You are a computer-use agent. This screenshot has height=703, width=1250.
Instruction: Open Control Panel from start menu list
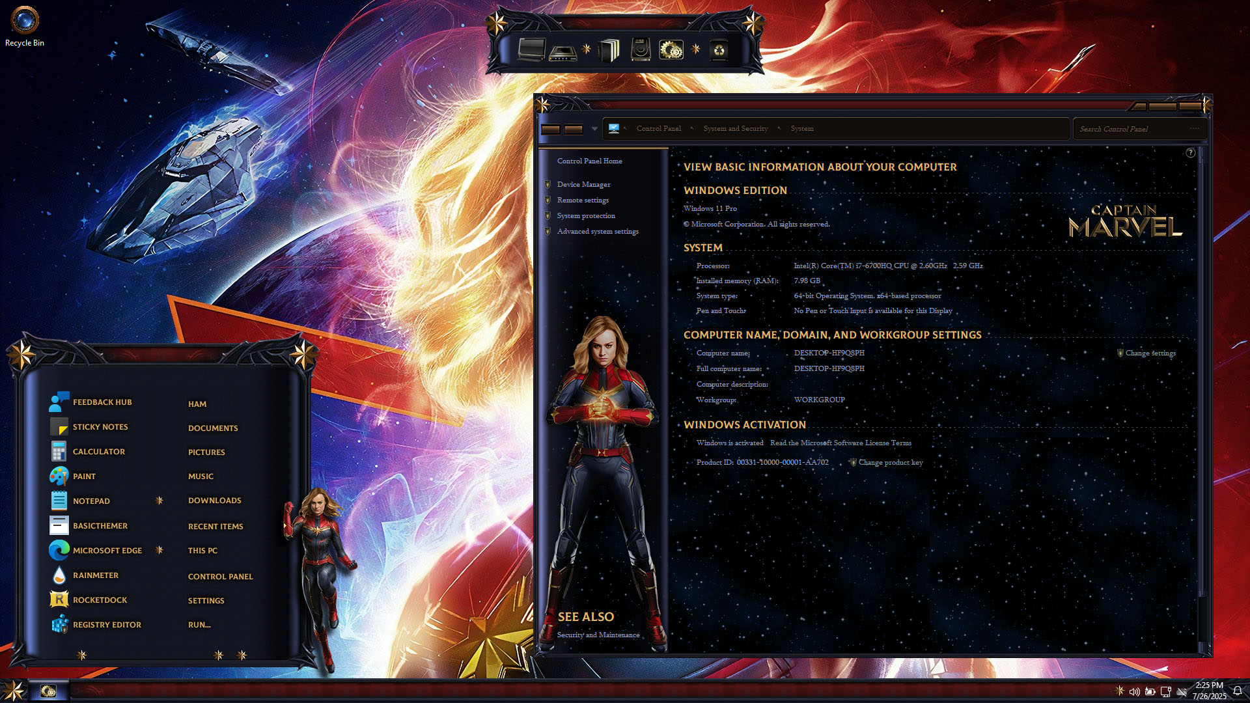click(220, 576)
